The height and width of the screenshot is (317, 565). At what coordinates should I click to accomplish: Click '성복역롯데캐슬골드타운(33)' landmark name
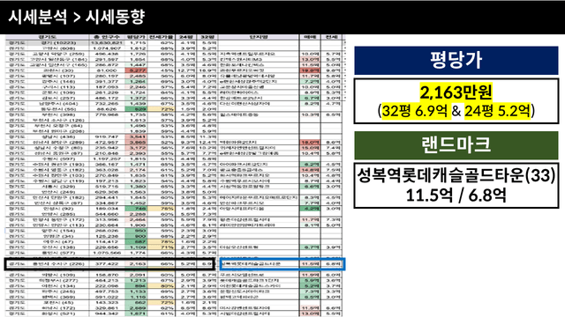[x=456, y=175]
